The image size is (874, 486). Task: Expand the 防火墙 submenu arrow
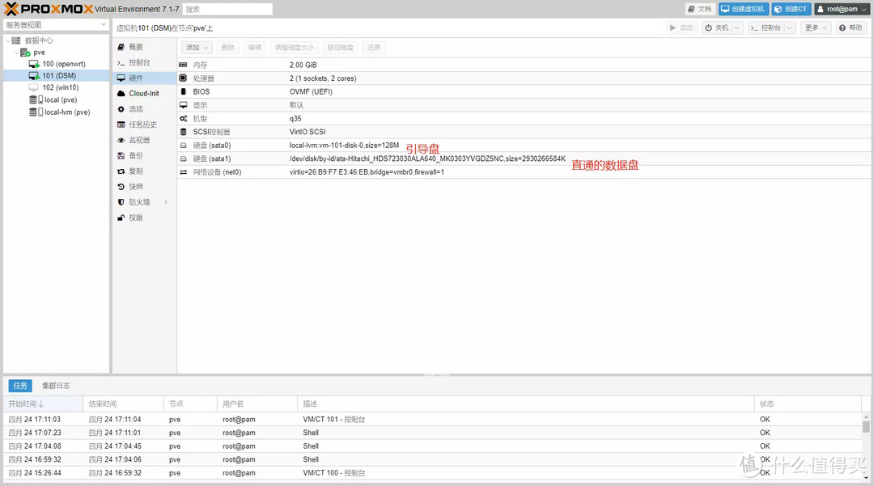coord(166,202)
